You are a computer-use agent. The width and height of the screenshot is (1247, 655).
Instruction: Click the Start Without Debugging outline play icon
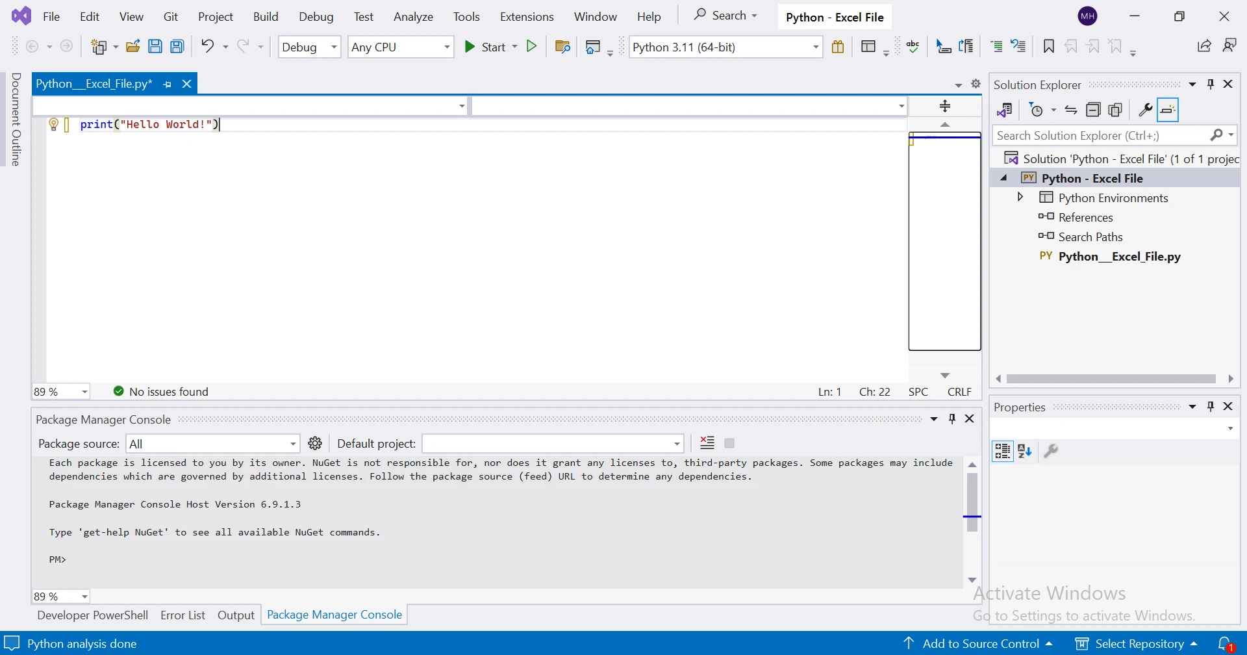[532, 46]
